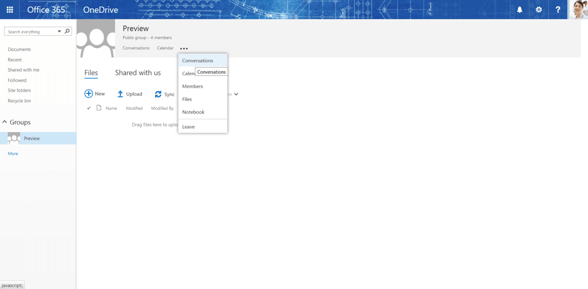This screenshot has height=289, width=588.
Task: Select Leave in the group menu
Action: tap(188, 127)
